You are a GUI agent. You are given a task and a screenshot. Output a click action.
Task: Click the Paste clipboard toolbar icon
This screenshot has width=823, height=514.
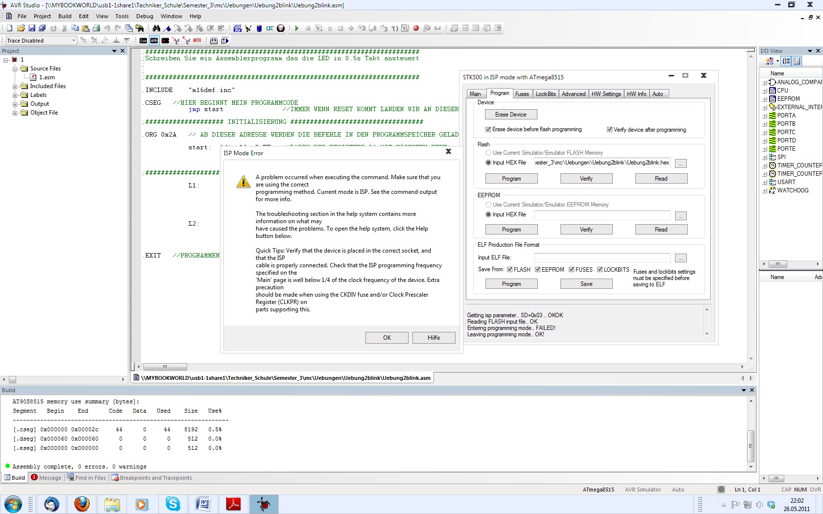(x=86, y=28)
